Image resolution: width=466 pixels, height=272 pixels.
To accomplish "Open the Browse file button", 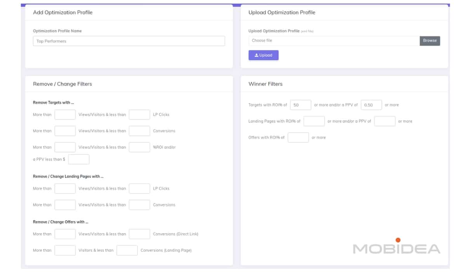I will [430, 41].
